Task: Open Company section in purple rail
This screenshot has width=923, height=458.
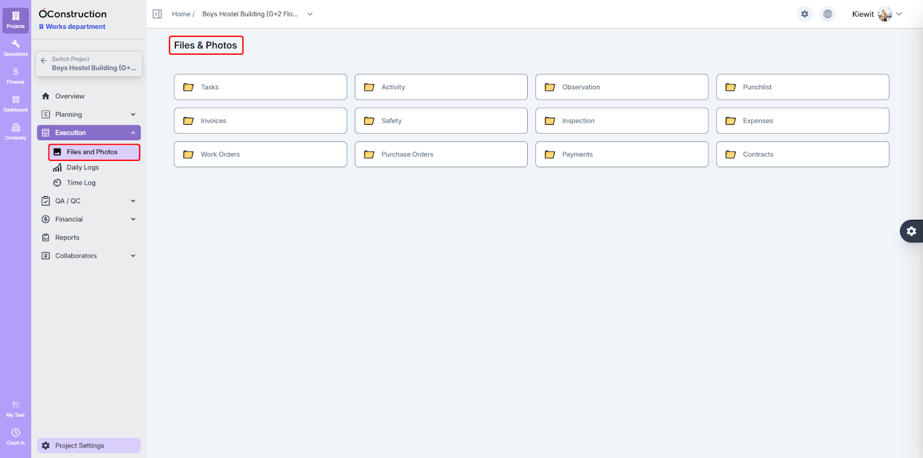Action: pos(16,132)
